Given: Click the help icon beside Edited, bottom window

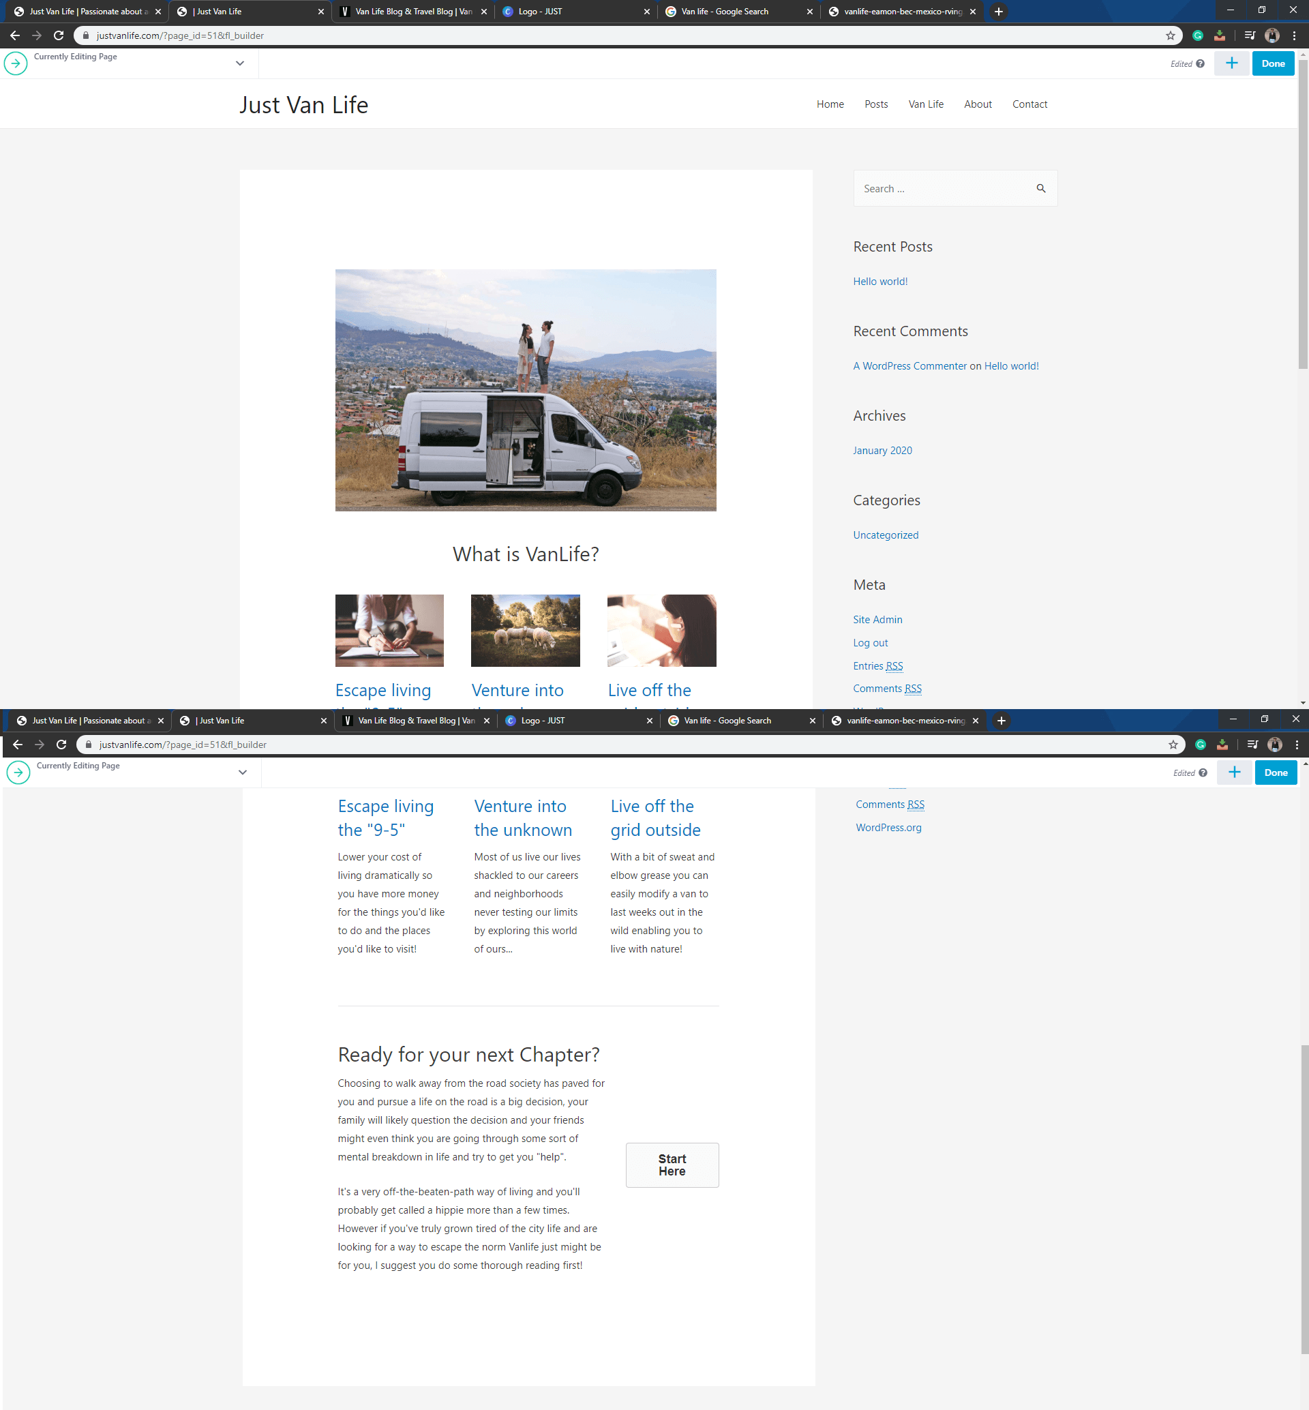Looking at the screenshot, I should [x=1203, y=773].
